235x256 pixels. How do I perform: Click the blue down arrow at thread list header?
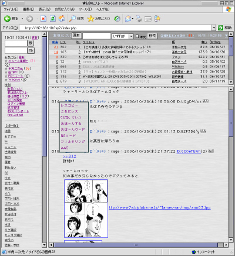(x=226, y=36)
